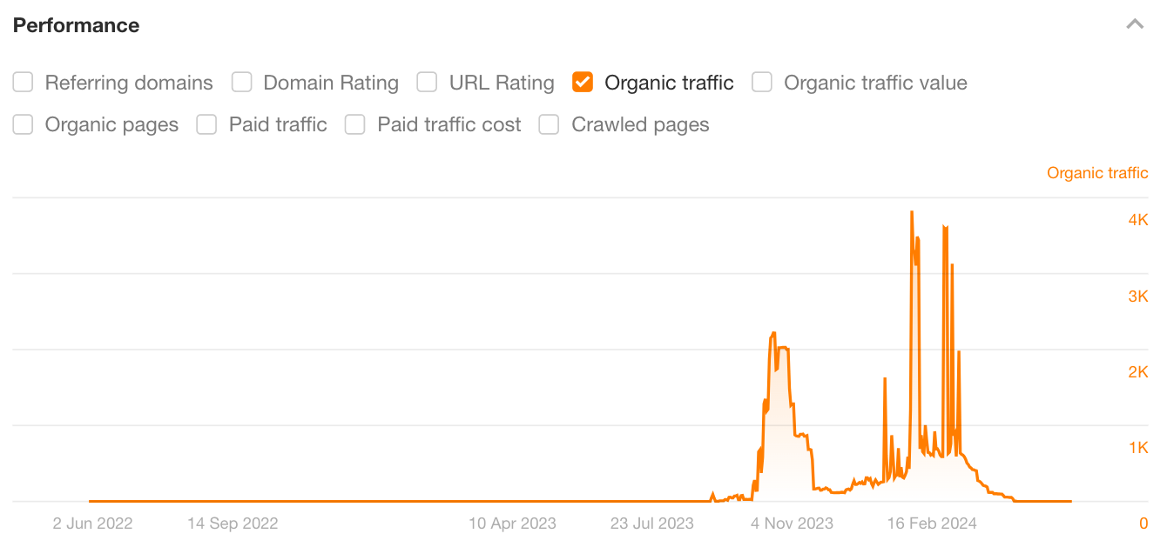The height and width of the screenshot is (547, 1167).
Task: Select the 10 Apr 2023 axis label
Action: [x=512, y=523]
